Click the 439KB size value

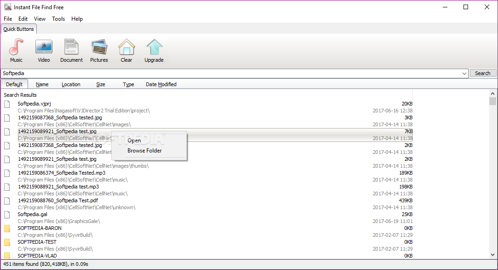pyautogui.click(x=405, y=201)
